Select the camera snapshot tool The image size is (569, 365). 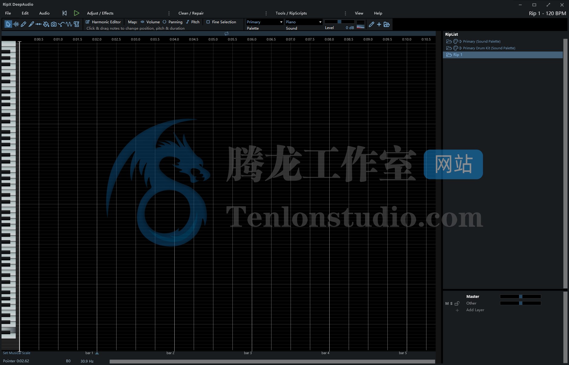[54, 24]
